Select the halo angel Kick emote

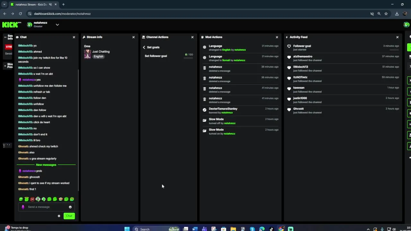pyautogui.click(x=27, y=199)
